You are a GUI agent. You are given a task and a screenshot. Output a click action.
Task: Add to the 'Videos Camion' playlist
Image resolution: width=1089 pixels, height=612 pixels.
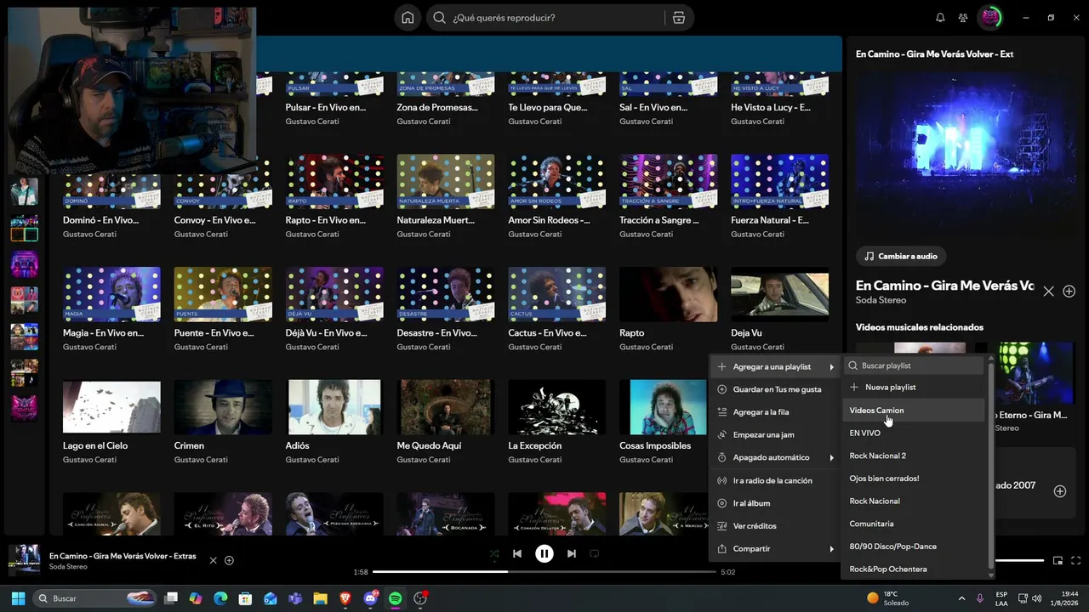915,411
